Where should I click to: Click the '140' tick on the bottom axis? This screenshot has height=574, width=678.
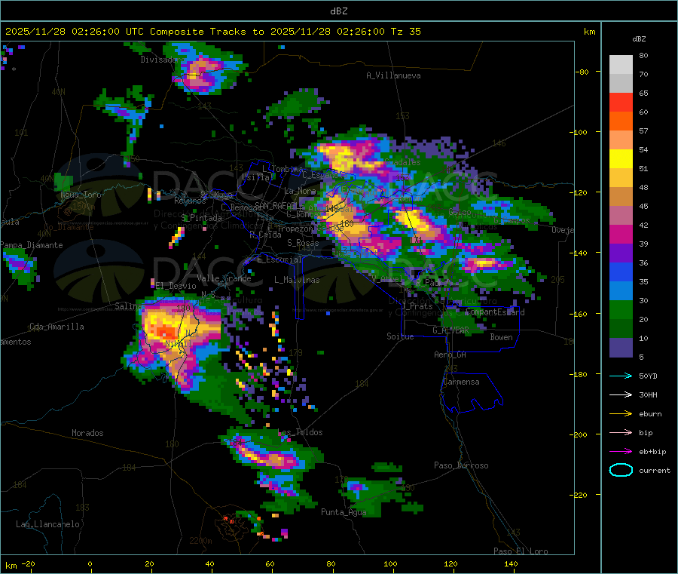coord(511,563)
